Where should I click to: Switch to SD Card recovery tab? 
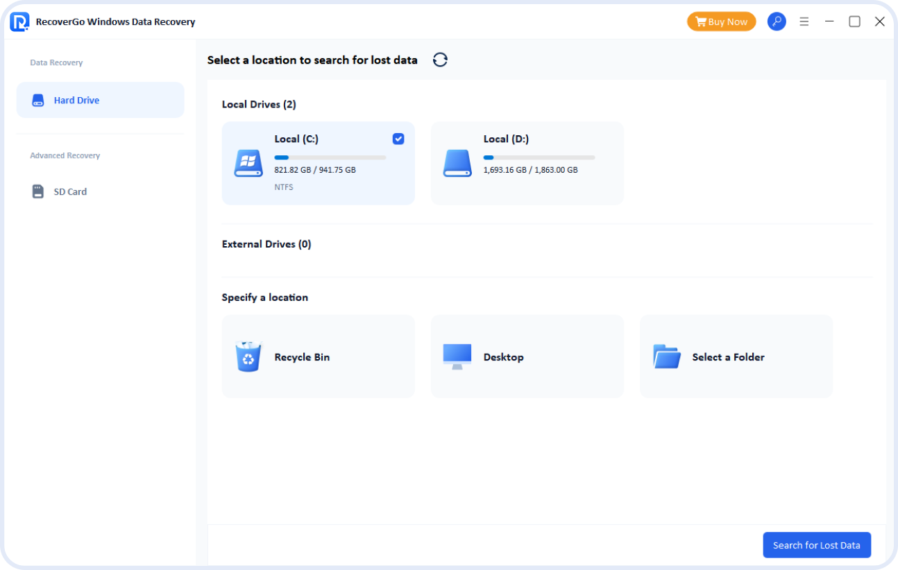(70, 191)
